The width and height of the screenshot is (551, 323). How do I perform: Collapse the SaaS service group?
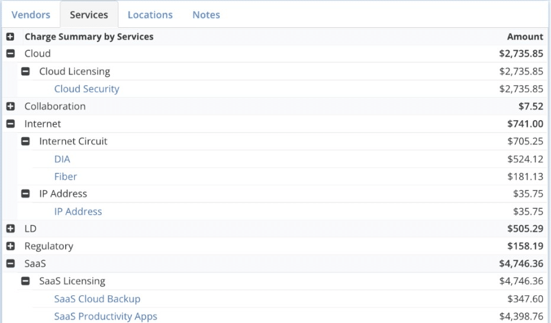[x=10, y=264]
